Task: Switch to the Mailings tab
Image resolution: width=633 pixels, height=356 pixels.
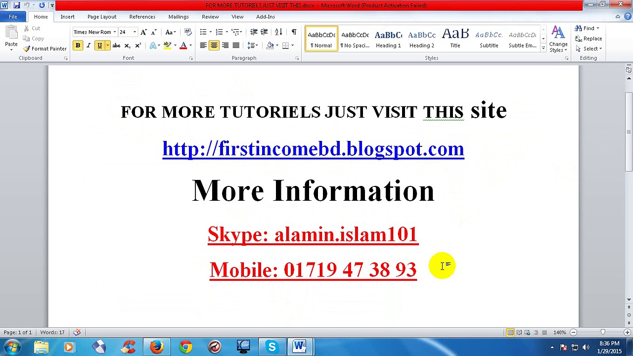Action: coord(179,17)
